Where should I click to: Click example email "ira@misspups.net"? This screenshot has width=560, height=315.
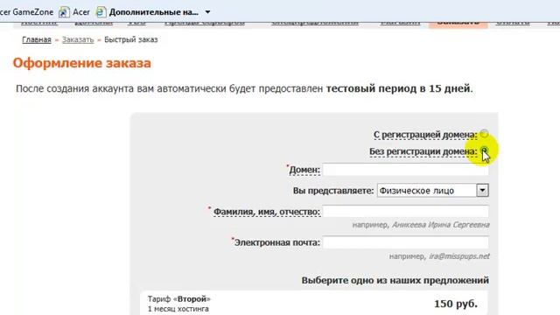[458, 256]
